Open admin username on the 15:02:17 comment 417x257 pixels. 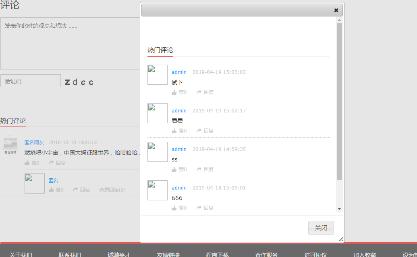(179, 111)
